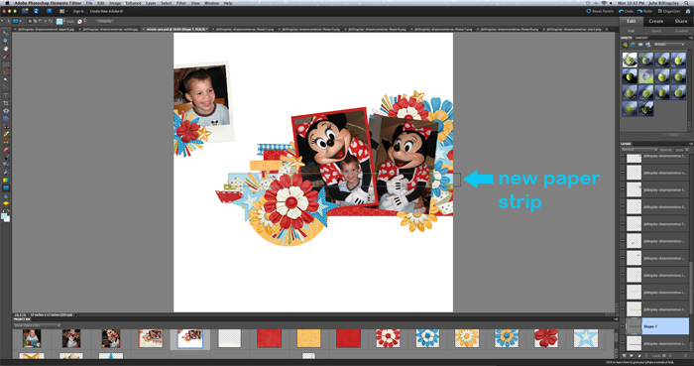Switch to the Quick edit mode tab

point(656,31)
